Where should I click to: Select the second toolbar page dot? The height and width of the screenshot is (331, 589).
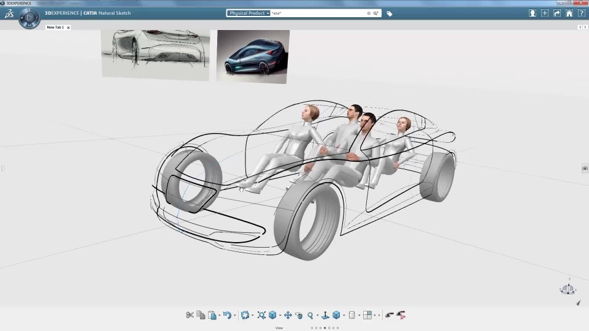click(317, 328)
